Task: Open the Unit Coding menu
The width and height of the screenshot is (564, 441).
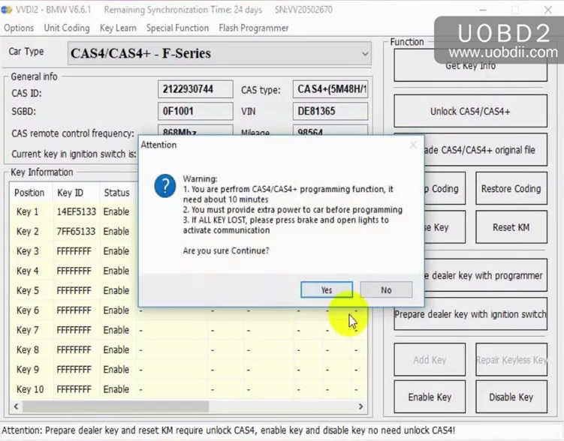Action: [67, 28]
